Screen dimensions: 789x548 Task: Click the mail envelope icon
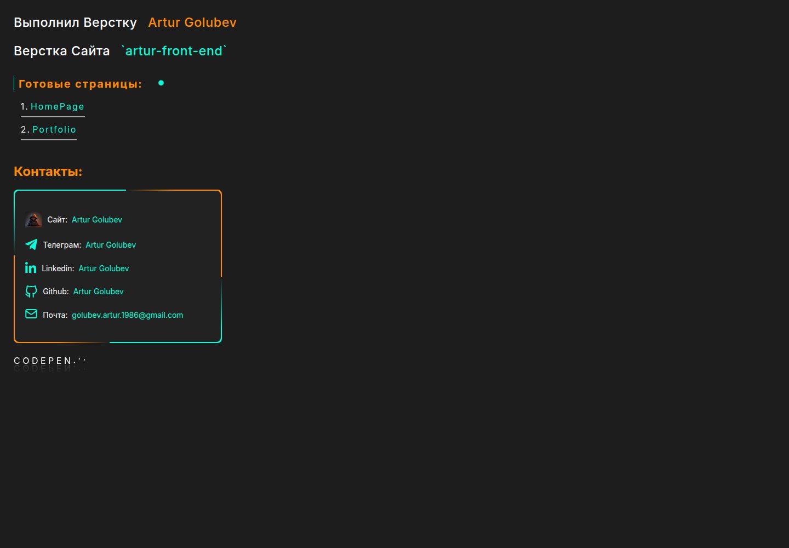point(31,314)
